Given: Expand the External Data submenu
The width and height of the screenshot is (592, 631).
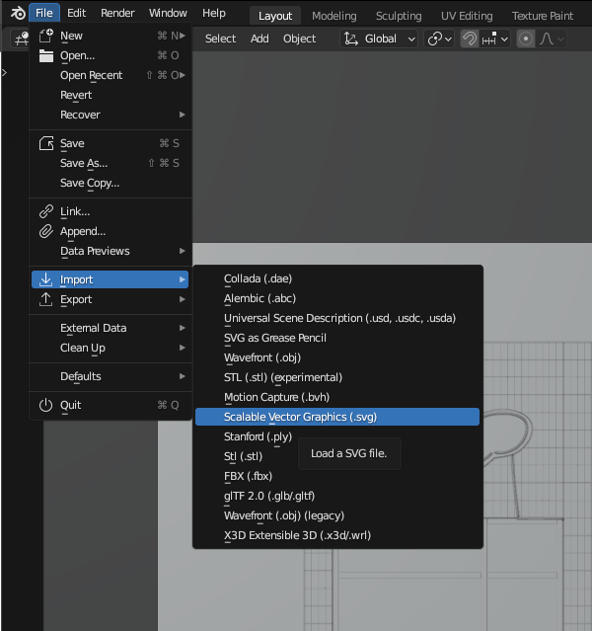Looking at the screenshot, I should tap(110, 328).
